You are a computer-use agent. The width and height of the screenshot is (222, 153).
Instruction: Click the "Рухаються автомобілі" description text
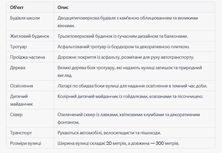109,133
